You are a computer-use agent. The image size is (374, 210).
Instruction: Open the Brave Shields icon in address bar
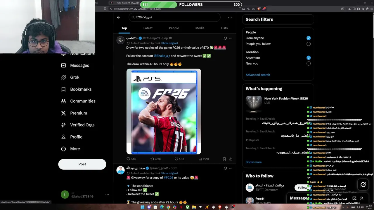[259, 9]
